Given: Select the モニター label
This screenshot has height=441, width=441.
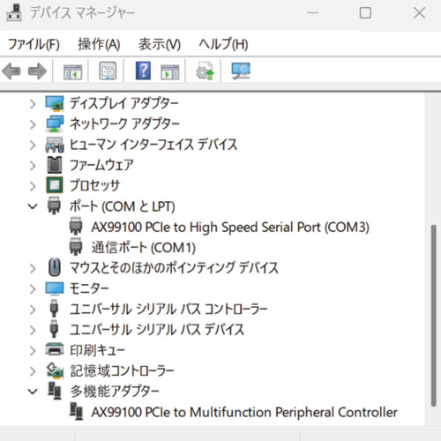Looking at the screenshot, I should click(89, 288).
